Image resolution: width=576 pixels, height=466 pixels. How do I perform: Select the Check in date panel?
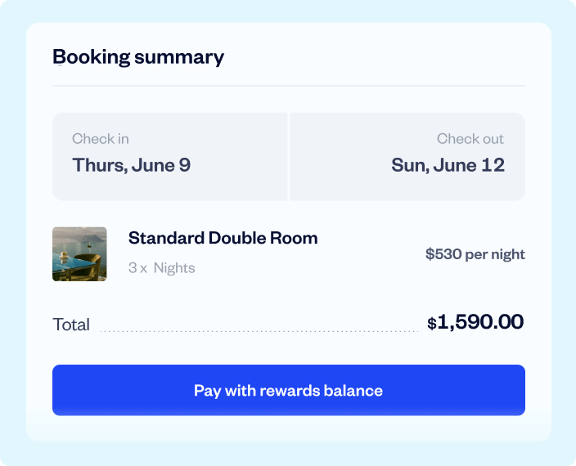point(169,156)
